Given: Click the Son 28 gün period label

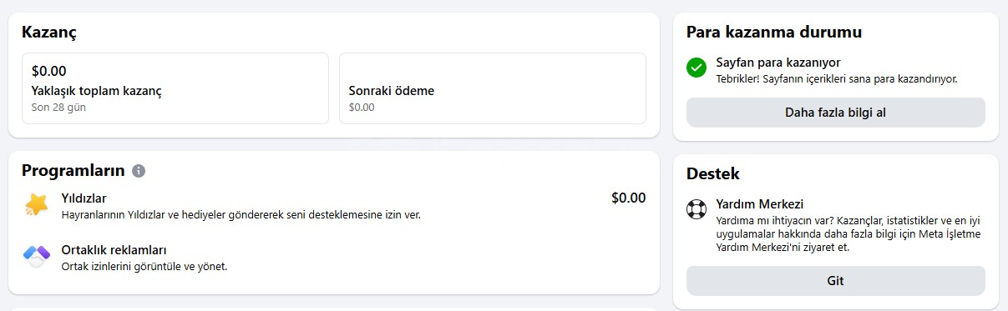Looking at the screenshot, I should pyautogui.click(x=58, y=108).
